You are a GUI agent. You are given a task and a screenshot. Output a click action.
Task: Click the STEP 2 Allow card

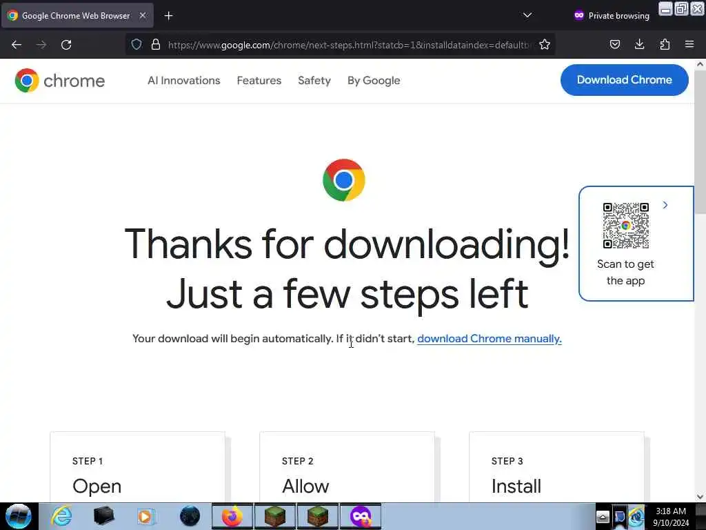point(347,467)
